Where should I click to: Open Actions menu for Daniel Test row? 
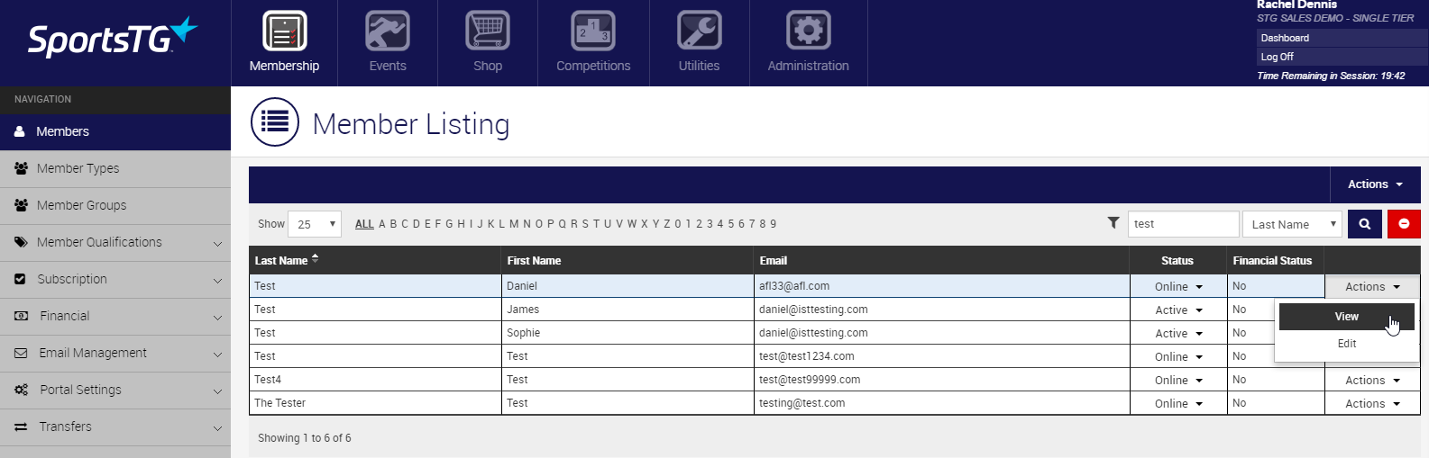click(x=1372, y=286)
